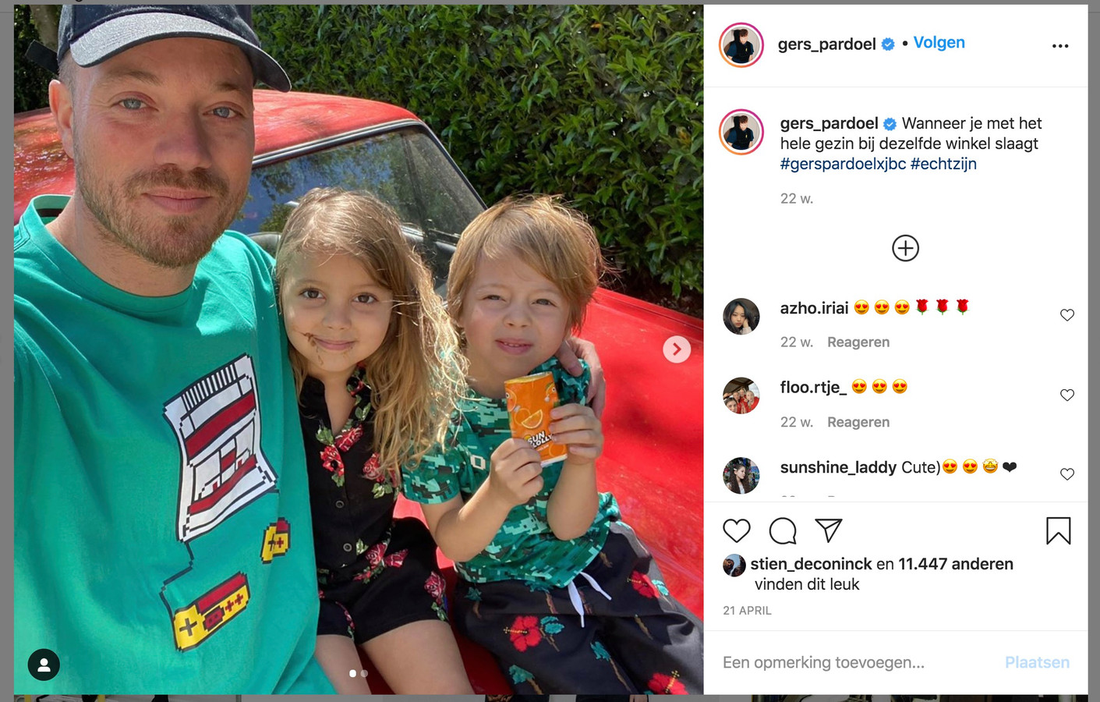Screen dimensions: 1100x702
Task: Like sunshine_laddy's comment
Action: (x=1067, y=474)
